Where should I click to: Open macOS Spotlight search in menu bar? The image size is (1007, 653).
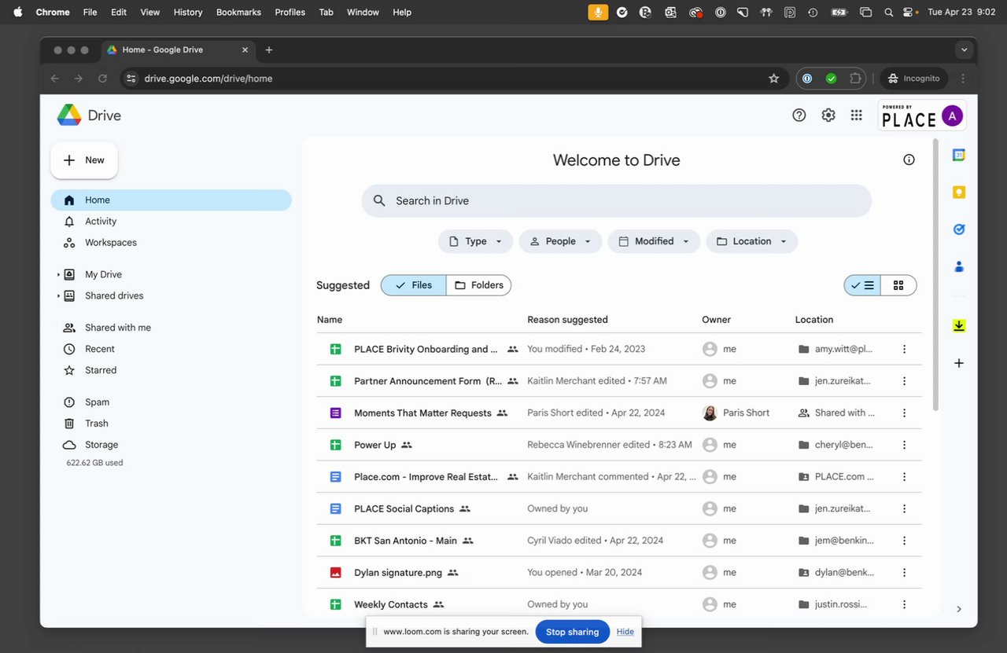click(888, 13)
